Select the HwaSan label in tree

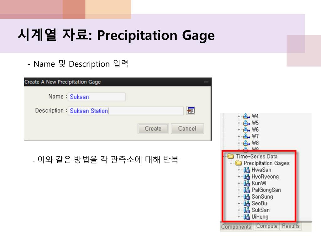point(261,170)
